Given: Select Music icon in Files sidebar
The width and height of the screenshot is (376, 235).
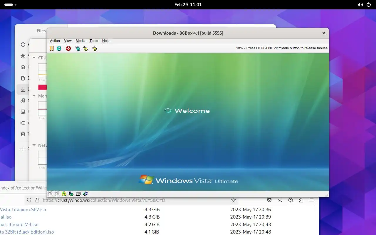Looking at the screenshot, I should point(23,100).
